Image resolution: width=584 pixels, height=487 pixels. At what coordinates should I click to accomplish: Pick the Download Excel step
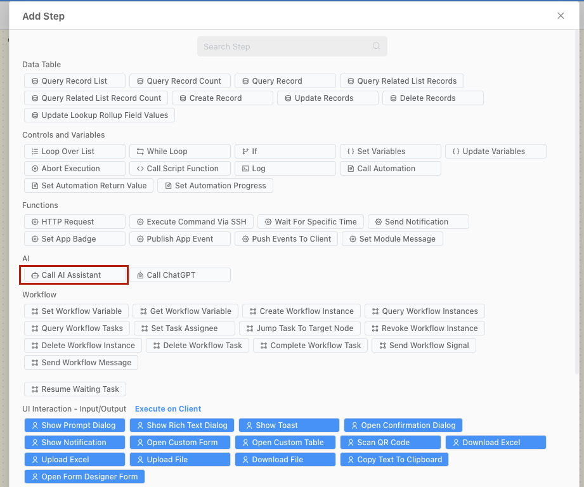[495, 443]
